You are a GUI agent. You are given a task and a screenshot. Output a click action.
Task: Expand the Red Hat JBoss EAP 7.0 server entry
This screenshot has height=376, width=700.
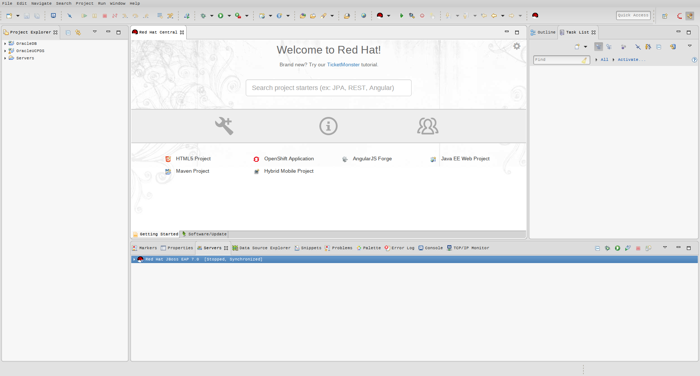pos(134,259)
